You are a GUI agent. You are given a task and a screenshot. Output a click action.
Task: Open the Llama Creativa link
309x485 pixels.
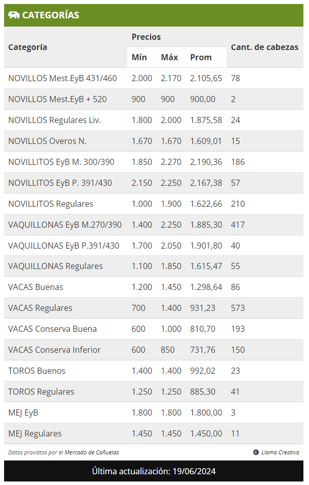pyautogui.click(x=280, y=452)
